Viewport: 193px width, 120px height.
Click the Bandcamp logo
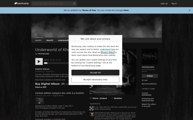point(22,4)
